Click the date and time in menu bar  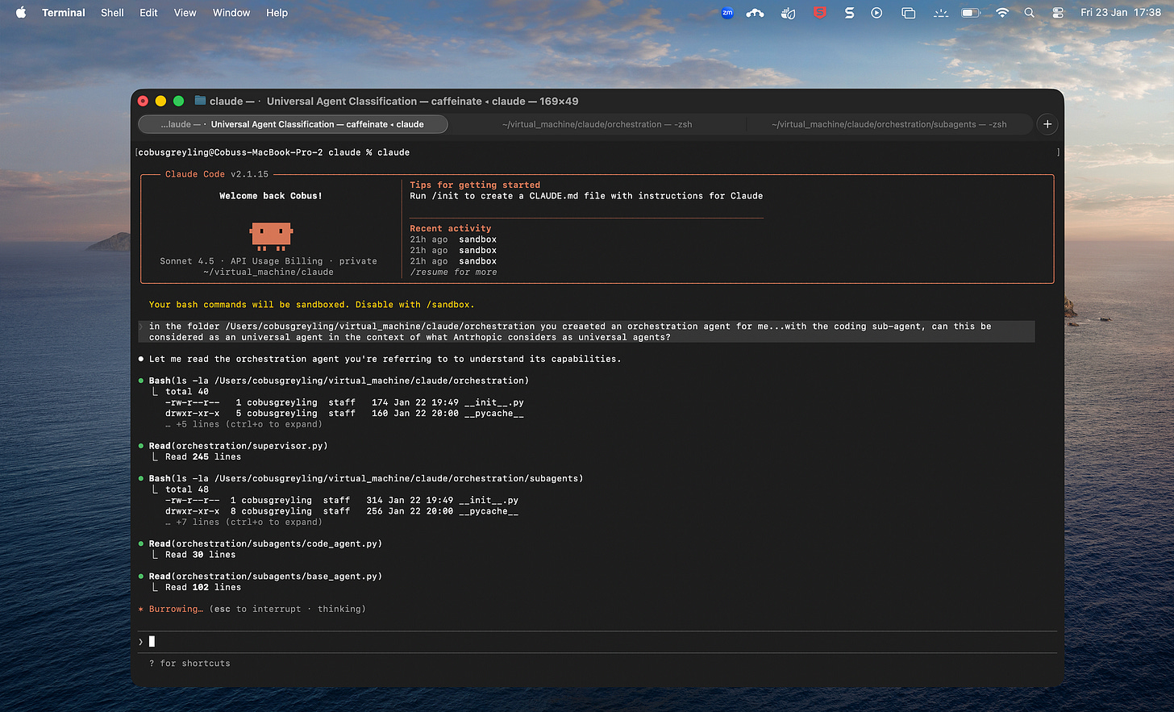tap(1120, 12)
